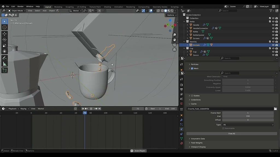280x157 pixels.
Task: Collapse the Cache panel
Action: 194,104
